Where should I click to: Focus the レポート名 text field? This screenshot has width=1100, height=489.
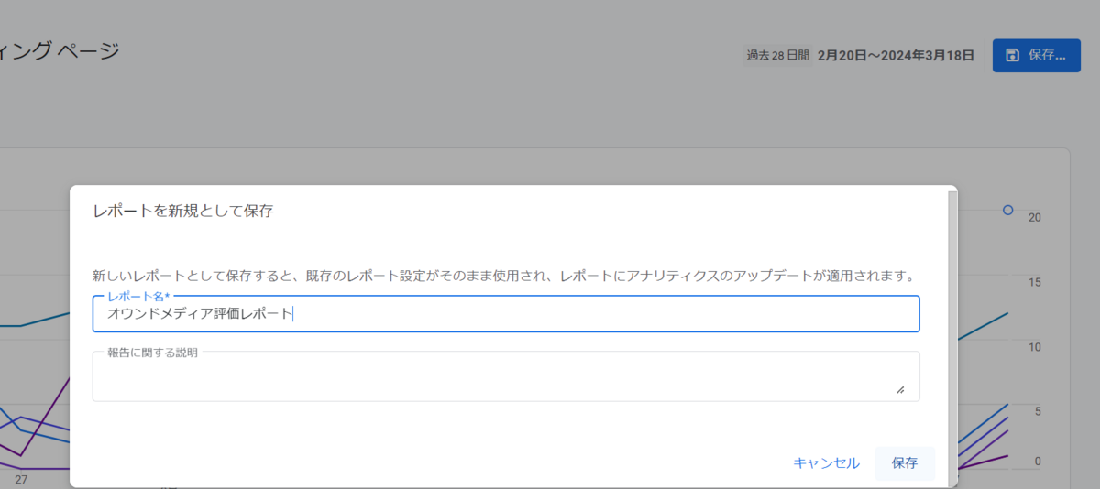tap(506, 313)
